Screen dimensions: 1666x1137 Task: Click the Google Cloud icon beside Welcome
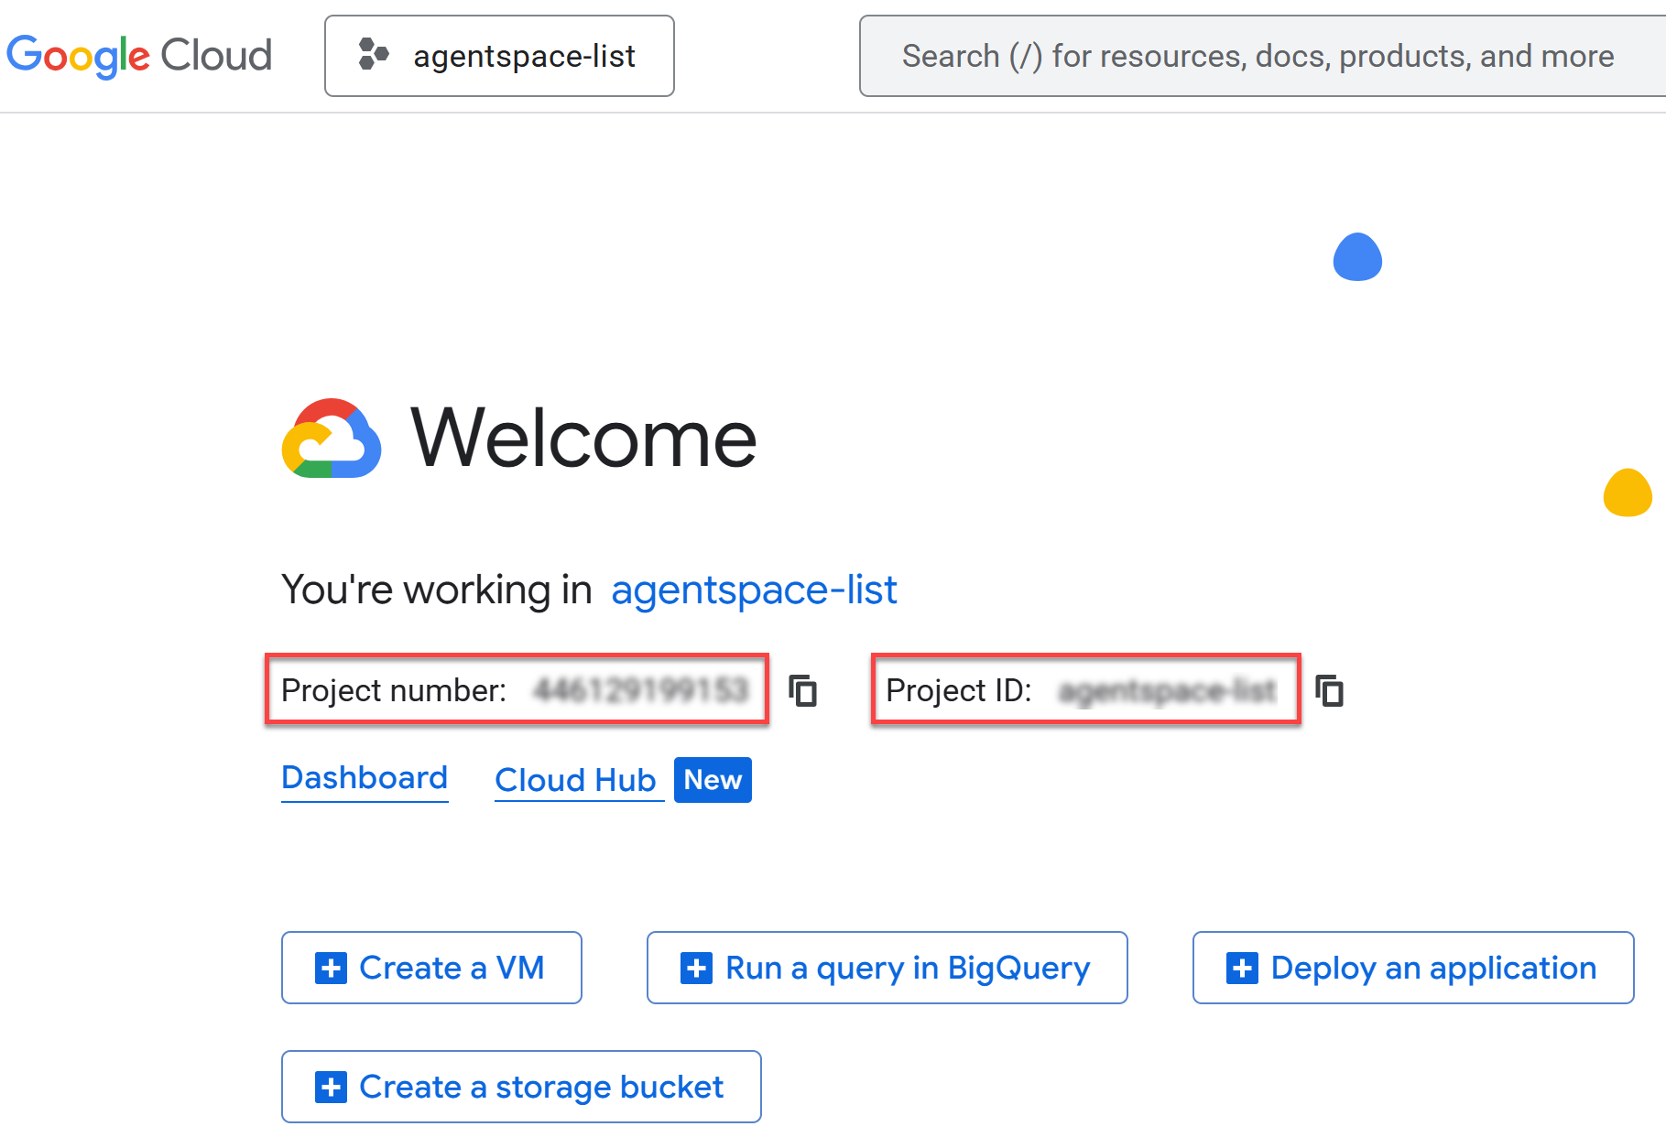331,439
